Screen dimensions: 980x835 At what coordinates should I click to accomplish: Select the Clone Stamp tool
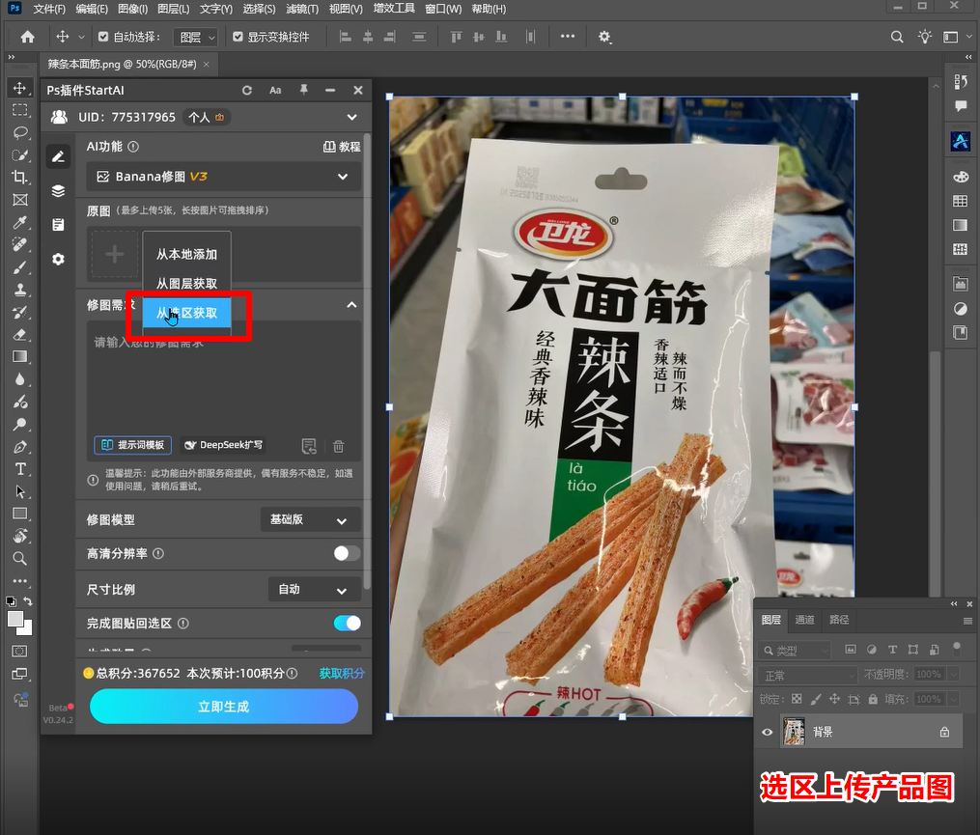20,290
